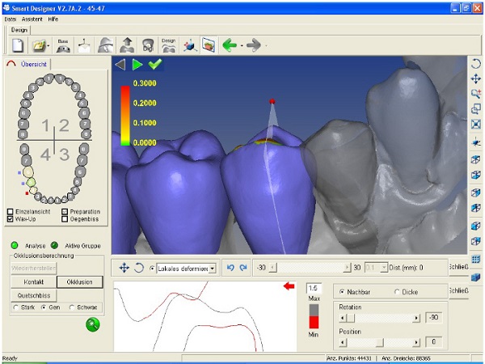The width and height of the screenshot is (485, 364).
Task: Enable the Einzelansicht checkbox
Action: 10,211
